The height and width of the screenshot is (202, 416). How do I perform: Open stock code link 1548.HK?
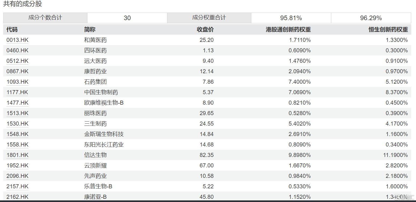click(x=17, y=134)
